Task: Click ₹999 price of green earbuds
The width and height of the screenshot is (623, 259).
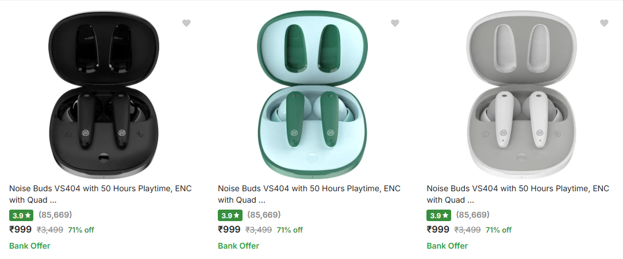Action: pos(229,230)
